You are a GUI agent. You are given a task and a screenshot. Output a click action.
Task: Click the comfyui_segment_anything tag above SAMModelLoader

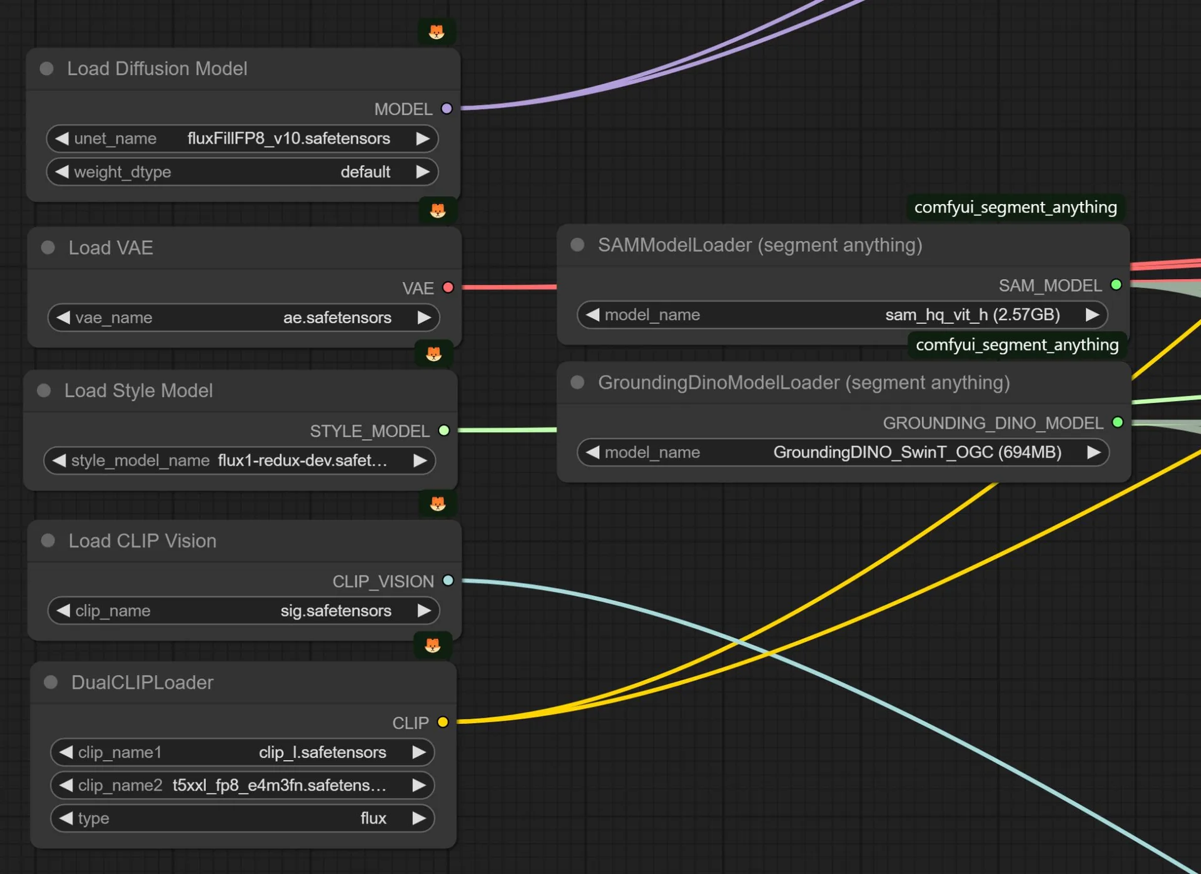click(1015, 207)
